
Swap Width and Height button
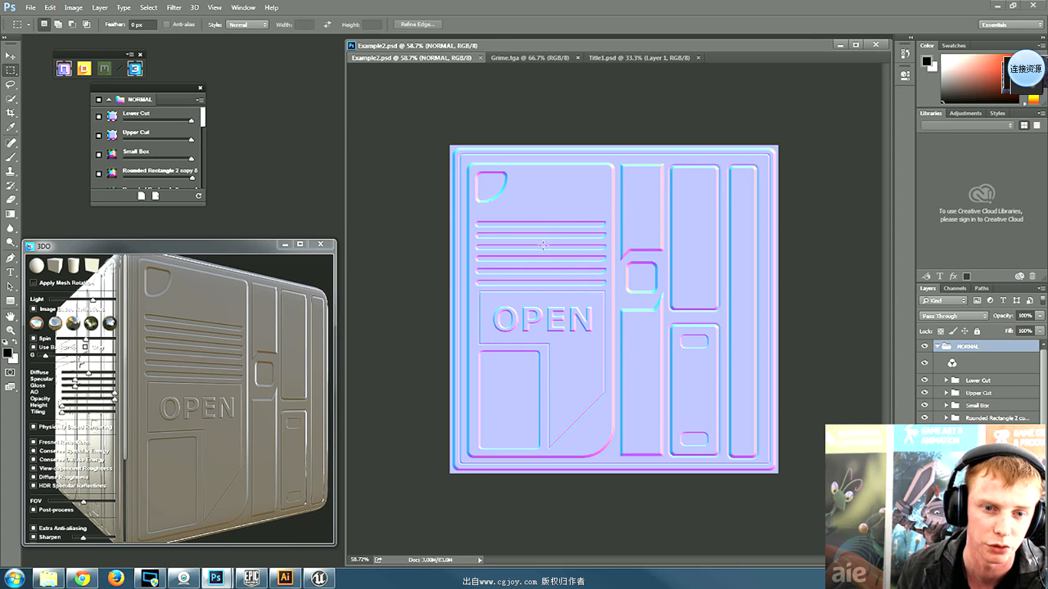point(327,24)
